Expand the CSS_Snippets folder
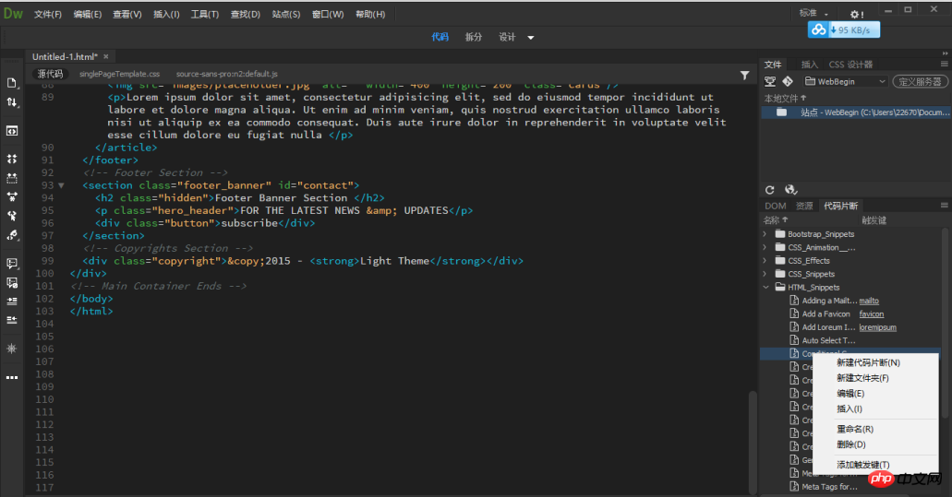The width and height of the screenshot is (952, 497). (x=765, y=274)
